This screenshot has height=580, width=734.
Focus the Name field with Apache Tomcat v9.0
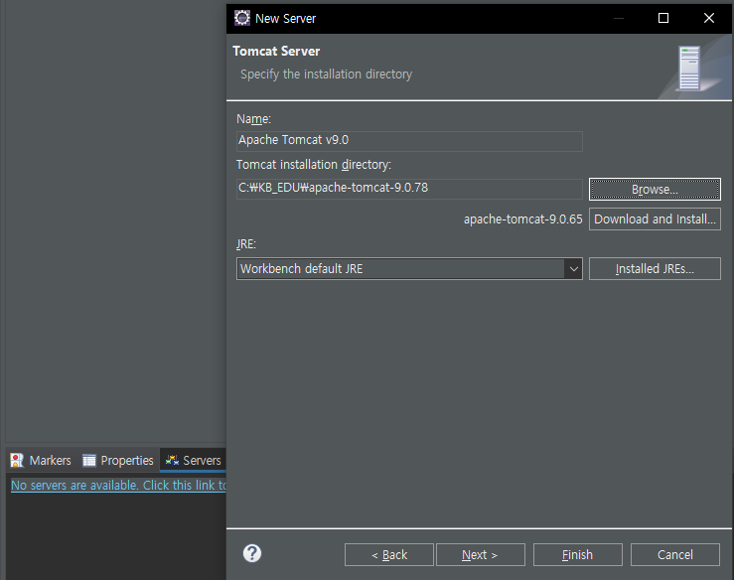click(x=409, y=140)
